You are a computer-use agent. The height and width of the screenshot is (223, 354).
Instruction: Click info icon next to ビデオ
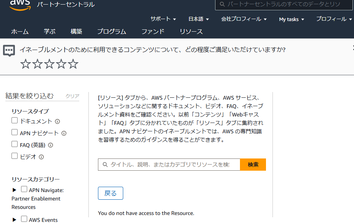(x=41, y=157)
